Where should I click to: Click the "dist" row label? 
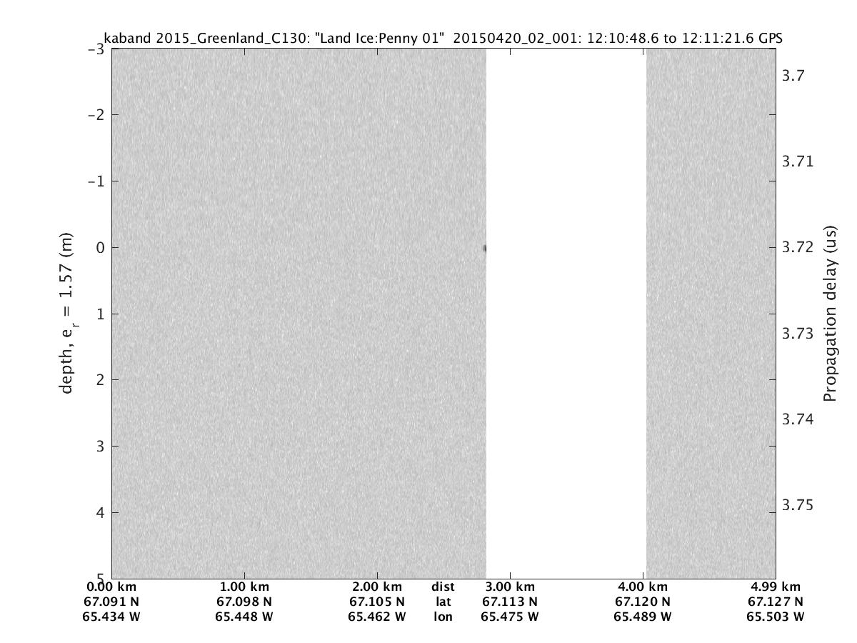point(443,587)
